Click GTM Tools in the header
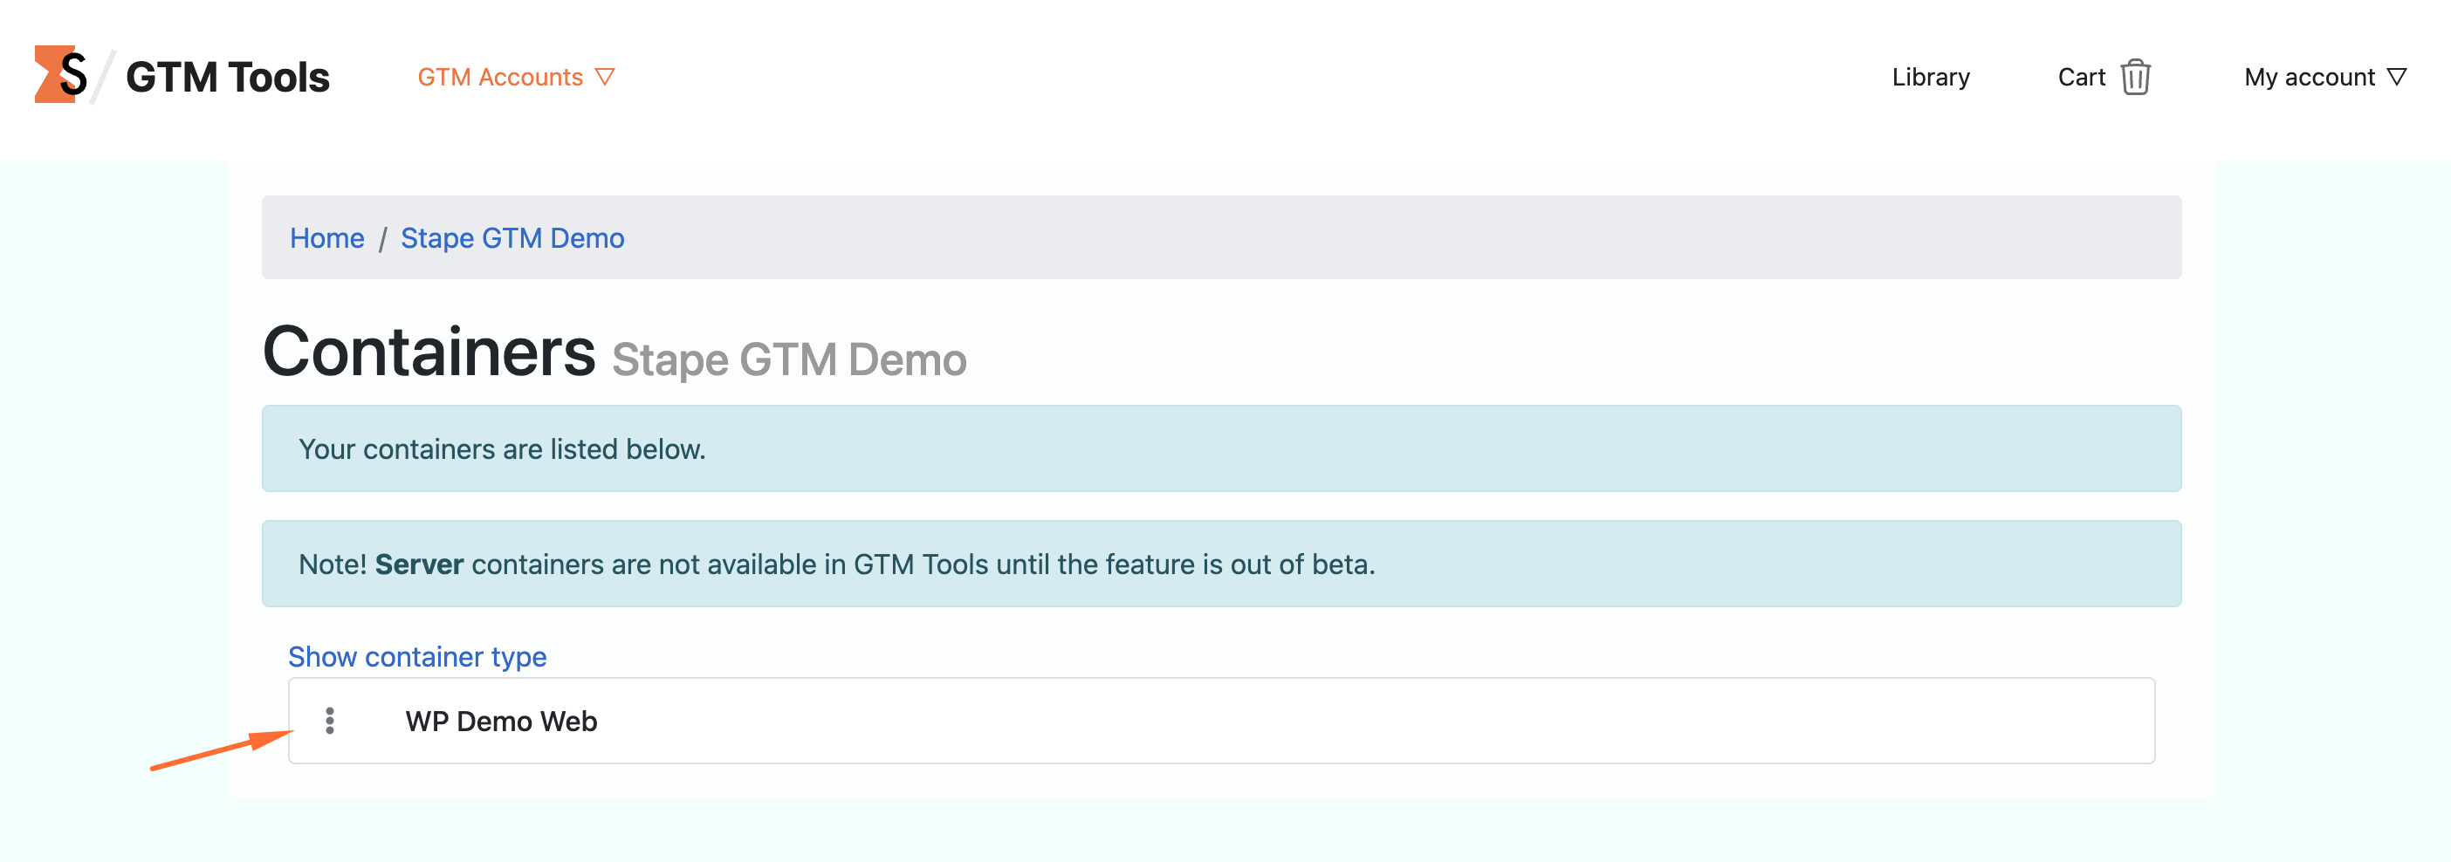 (229, 76)
